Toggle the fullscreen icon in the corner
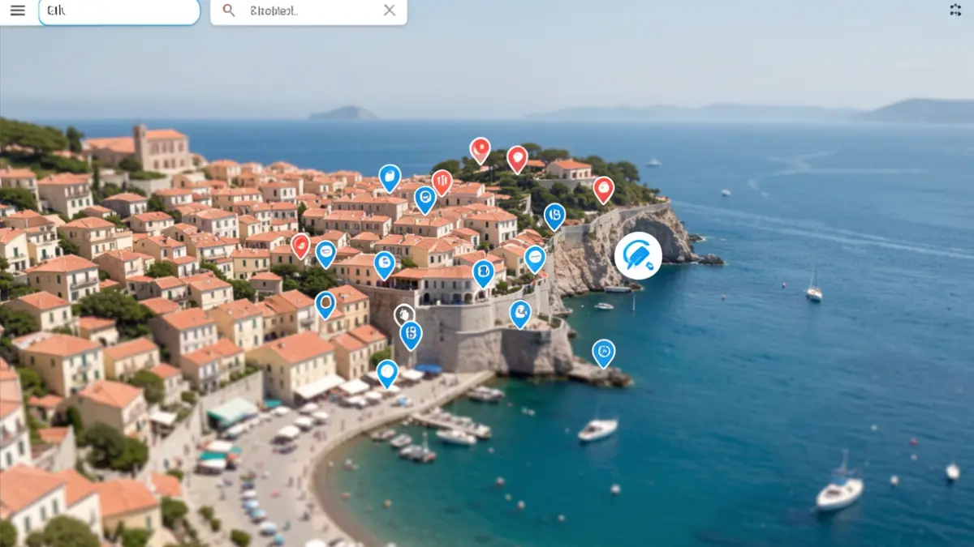The height and width of the screenshot is (547, 974). 955,10
